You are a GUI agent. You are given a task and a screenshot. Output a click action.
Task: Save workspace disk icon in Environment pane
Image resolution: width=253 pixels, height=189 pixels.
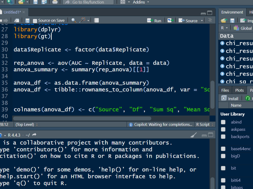coord(232,21)
